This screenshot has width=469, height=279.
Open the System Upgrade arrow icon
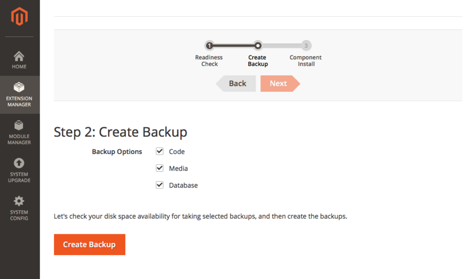19,163
